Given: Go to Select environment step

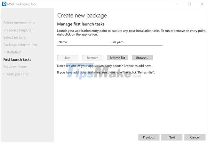Looking at the screenshot, I should pos(19,23).
